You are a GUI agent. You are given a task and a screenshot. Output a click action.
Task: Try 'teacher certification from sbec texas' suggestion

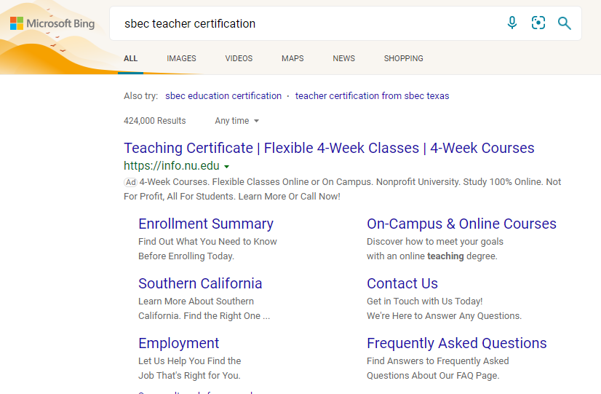click(372, 96)
